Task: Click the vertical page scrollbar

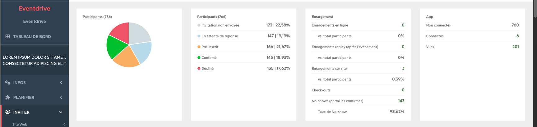Action: (x=535, y=63)
